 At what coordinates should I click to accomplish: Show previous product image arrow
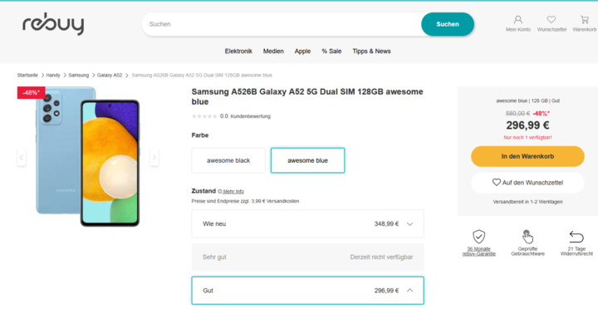22,157
